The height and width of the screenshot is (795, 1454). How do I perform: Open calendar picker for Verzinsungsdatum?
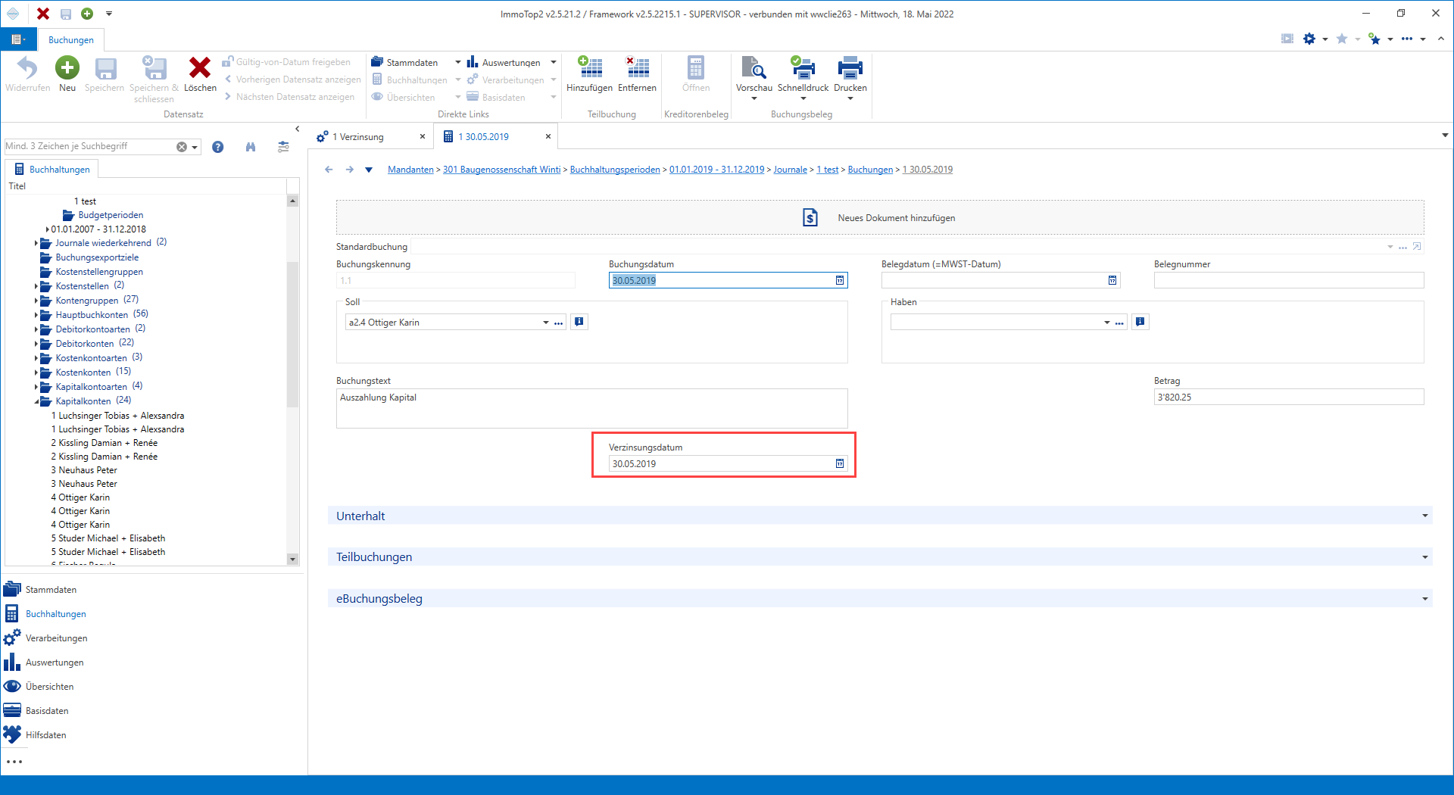(840, 463)
